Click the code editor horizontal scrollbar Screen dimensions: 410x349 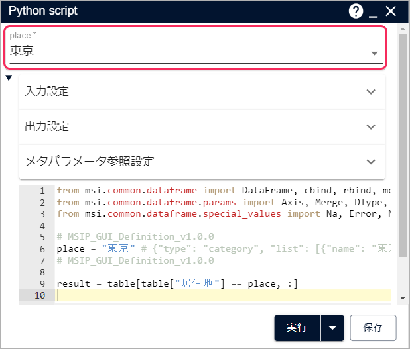(x=144, y=305)
